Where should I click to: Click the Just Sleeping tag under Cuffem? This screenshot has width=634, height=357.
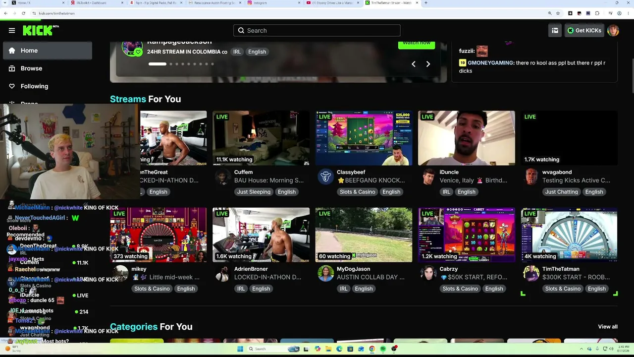[x=254, y=192]
